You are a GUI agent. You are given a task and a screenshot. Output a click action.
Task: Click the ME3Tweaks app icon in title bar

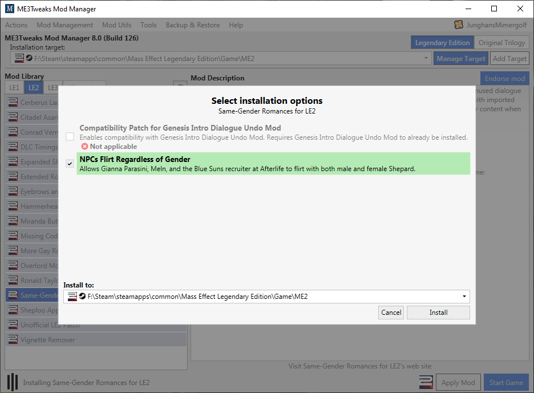click(9, 9)
